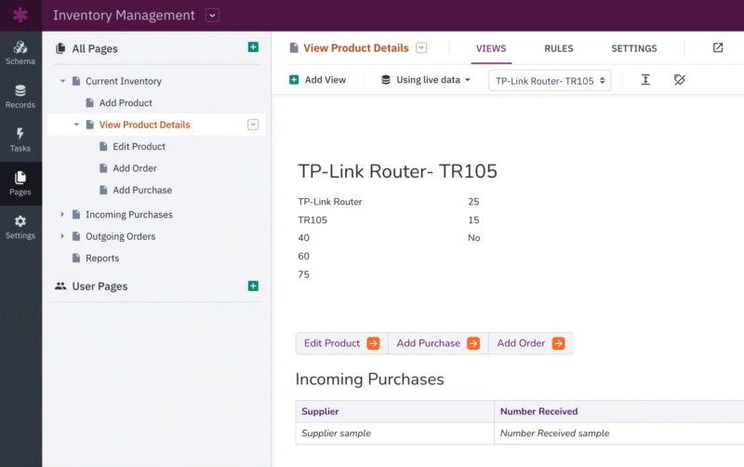Open the Records section in sidebar
Screen dimensions: 744x467
(20, 97)
